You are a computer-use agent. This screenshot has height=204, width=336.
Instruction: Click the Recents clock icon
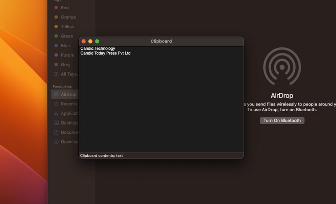pyautogui.click(x=56, y=104)
